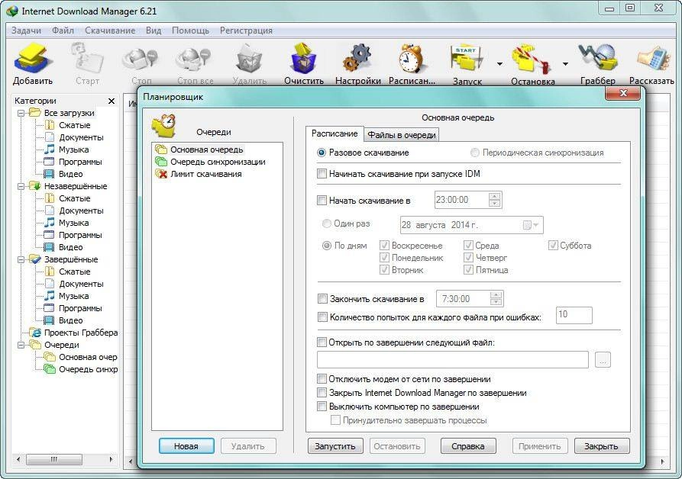Collapse the Незавершённые tree node
The height and width of the screenshot is (479, 682).
point(21,186)
